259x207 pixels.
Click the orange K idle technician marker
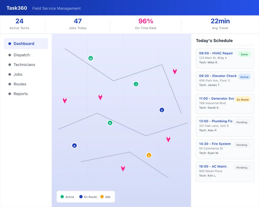tap(149, 155)
